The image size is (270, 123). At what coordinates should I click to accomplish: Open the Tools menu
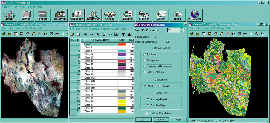point(23,7)
